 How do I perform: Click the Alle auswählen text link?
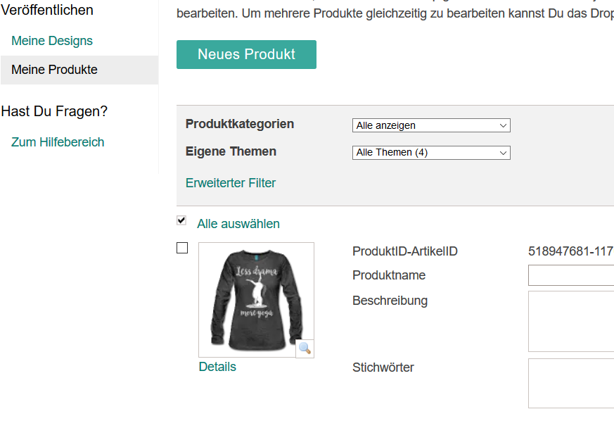coord(238,224)
